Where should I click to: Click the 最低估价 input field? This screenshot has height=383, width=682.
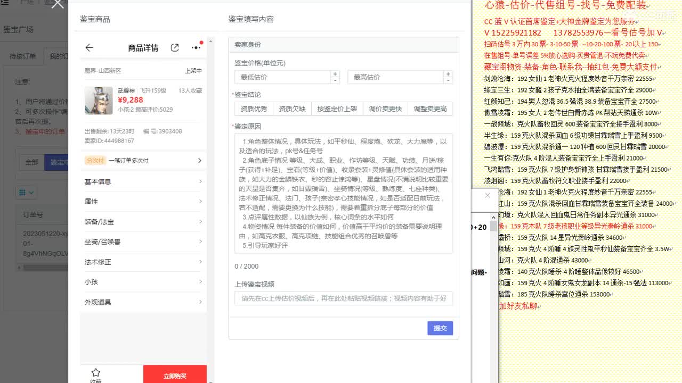pyautogui.click(x=283, y=77)
